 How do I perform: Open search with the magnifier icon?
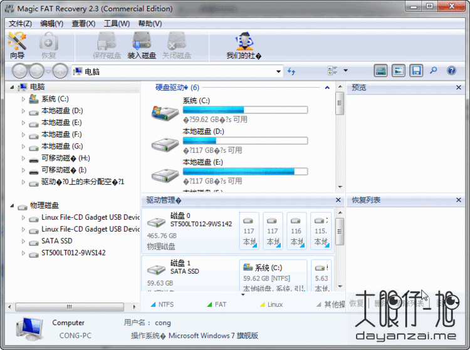click(x=434, y=70)
